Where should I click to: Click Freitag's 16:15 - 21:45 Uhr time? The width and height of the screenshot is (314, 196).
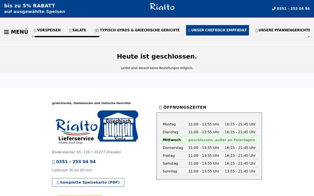click(x=240, y=155)
